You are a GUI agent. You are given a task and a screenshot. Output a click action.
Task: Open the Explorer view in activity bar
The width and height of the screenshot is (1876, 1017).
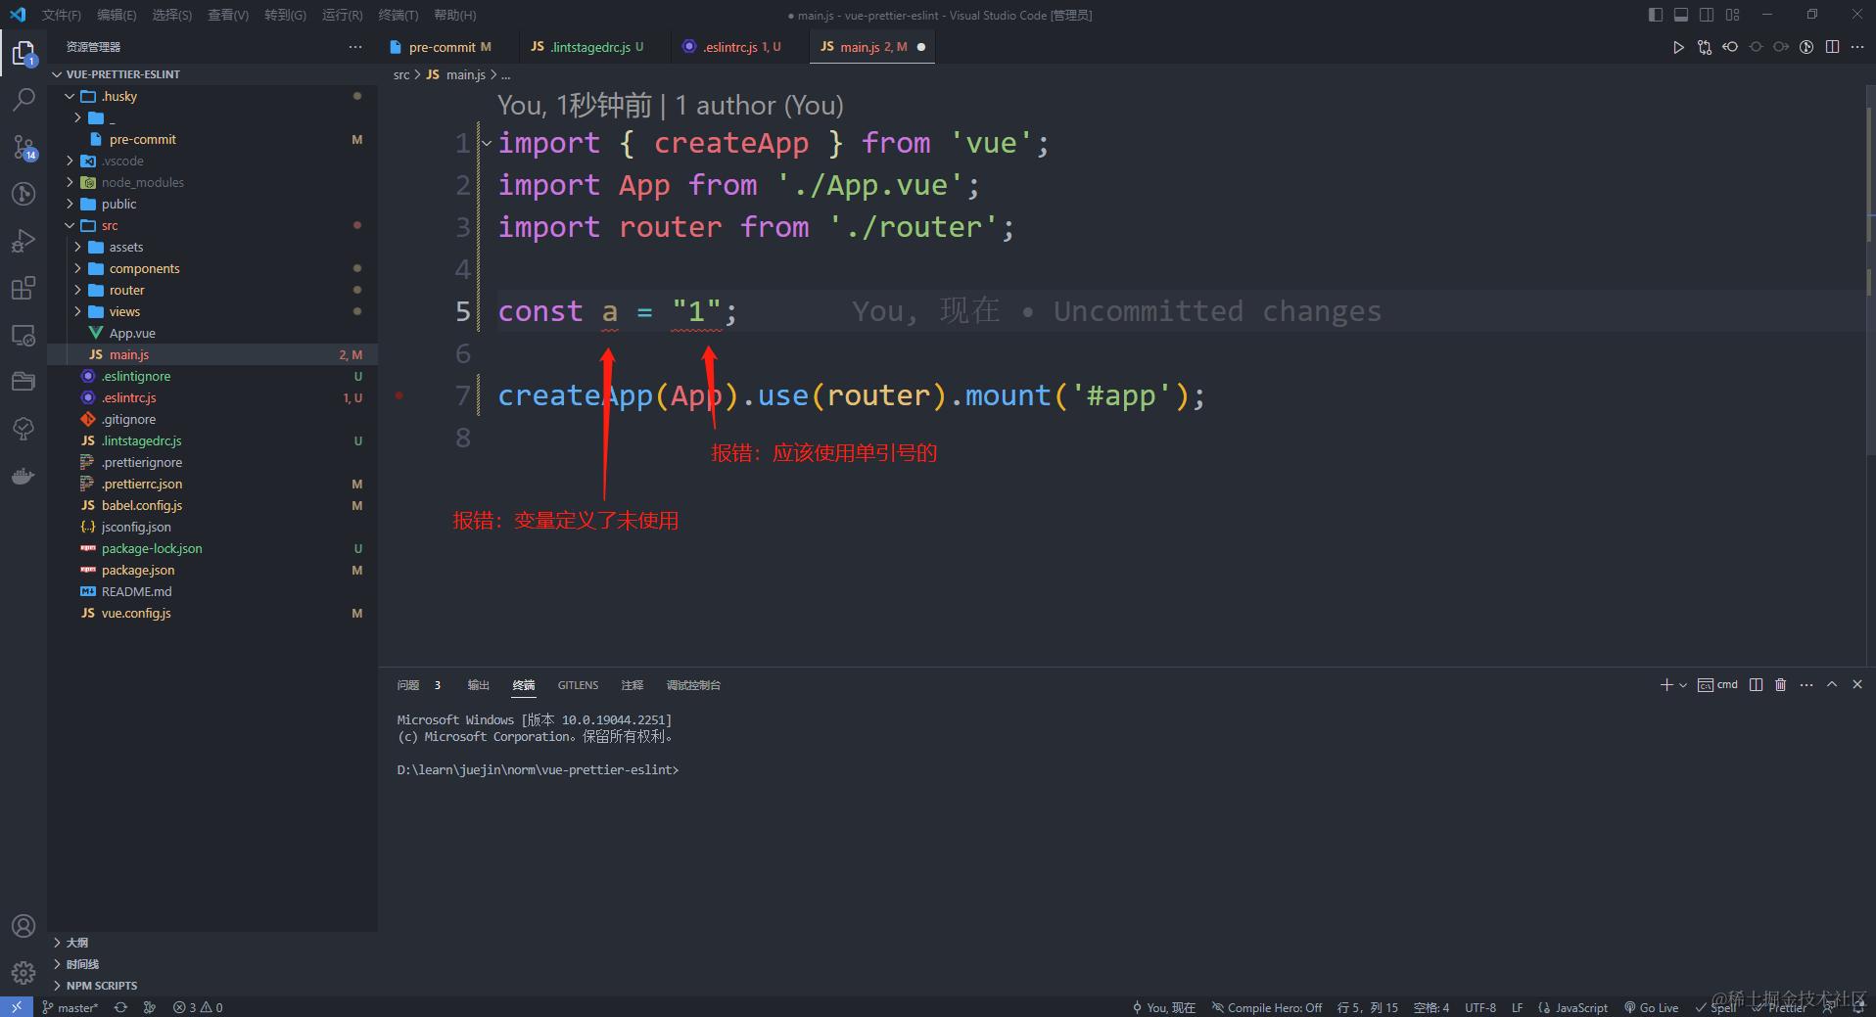coord(23,52)
